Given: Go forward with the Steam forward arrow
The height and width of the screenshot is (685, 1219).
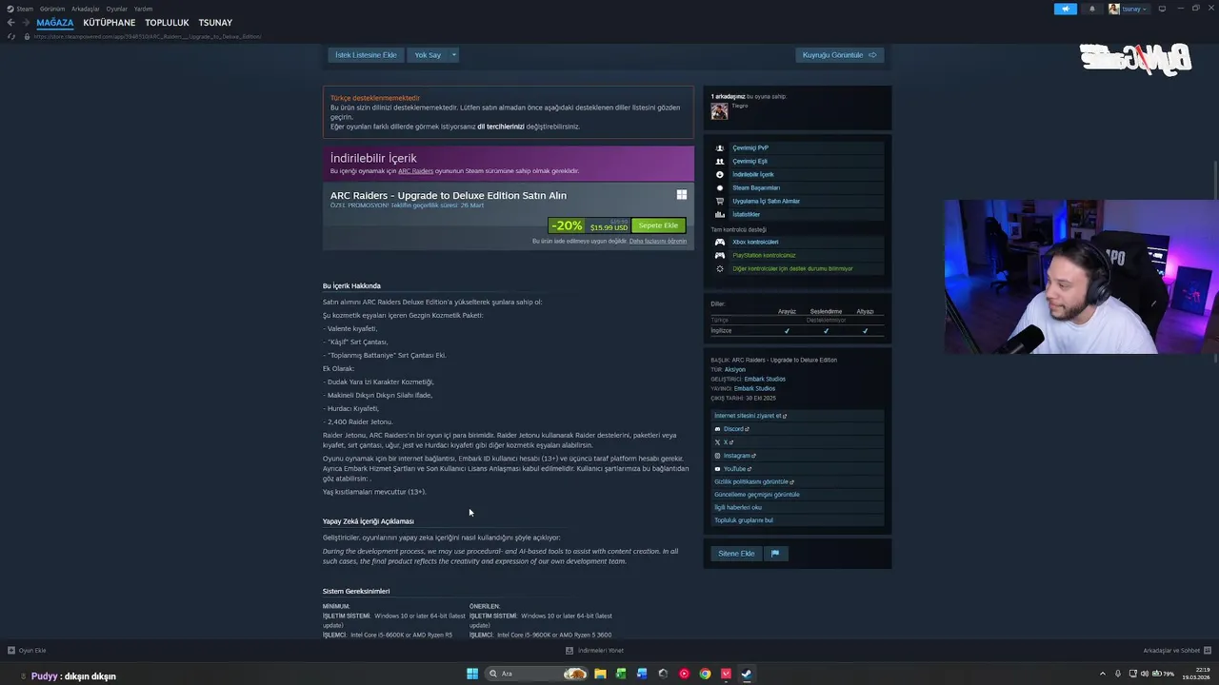Looking at the screenshot, I should [x=25, y=23].
